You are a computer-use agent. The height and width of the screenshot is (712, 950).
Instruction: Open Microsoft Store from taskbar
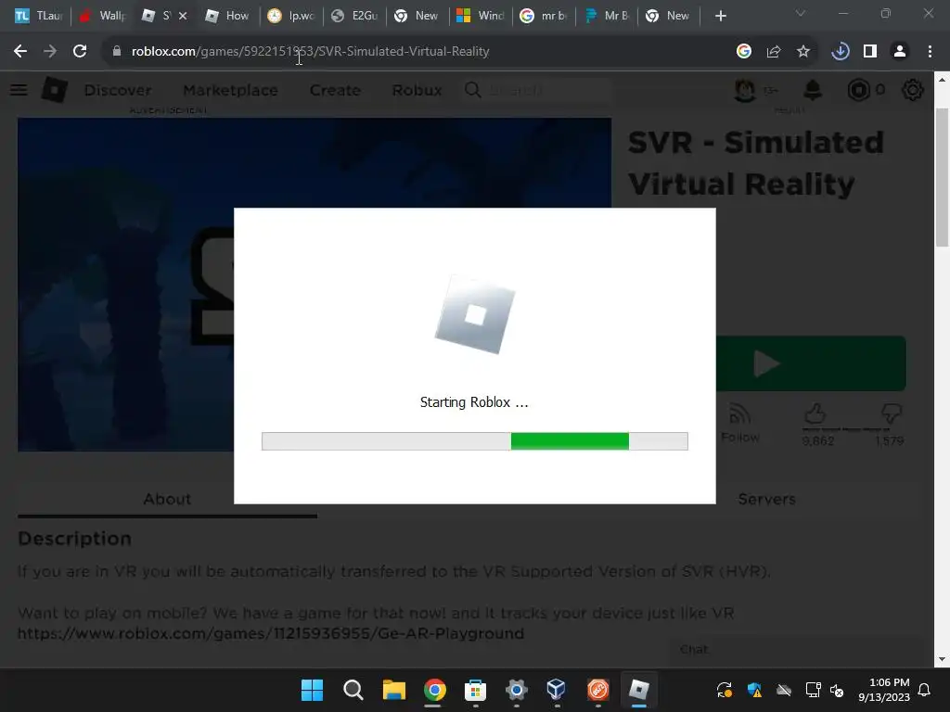(x=476, y=690)
